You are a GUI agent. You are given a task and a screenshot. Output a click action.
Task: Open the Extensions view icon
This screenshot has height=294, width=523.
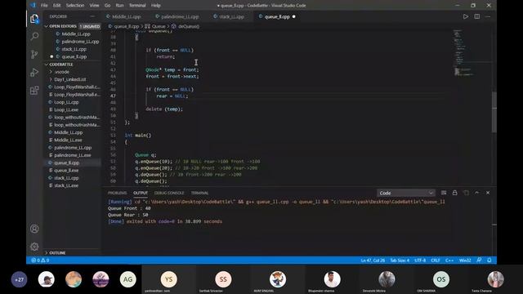pyautogui.click(x=34, y=91)
